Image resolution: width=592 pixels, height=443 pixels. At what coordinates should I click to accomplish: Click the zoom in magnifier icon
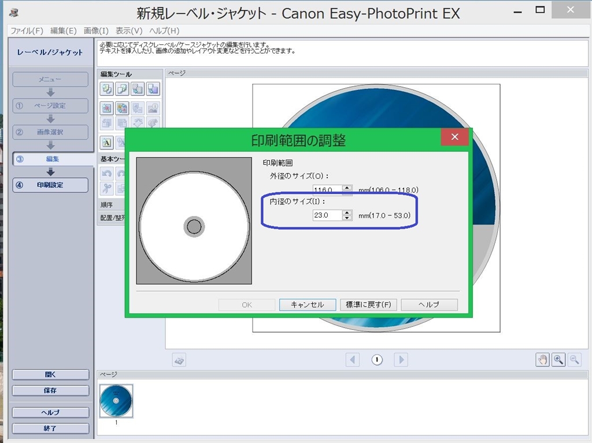(x=558, y=360)
